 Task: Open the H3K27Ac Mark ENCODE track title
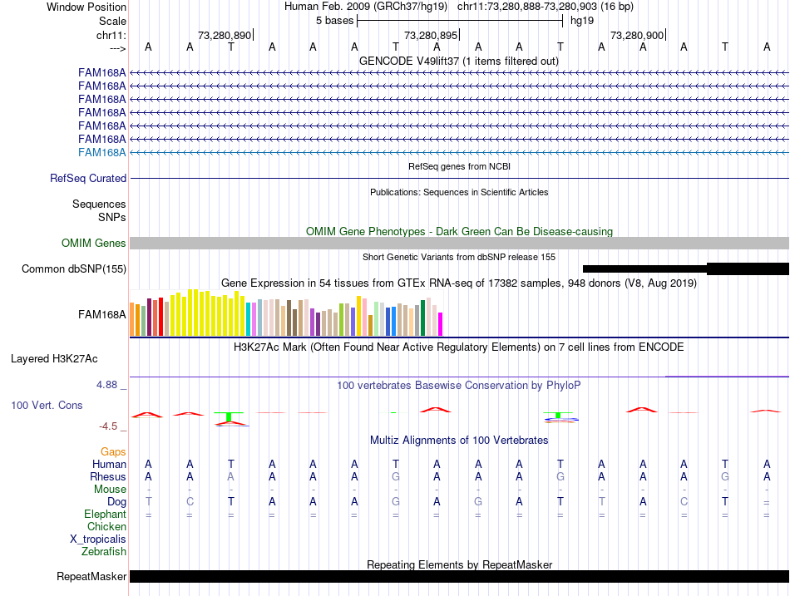point(459,347)
